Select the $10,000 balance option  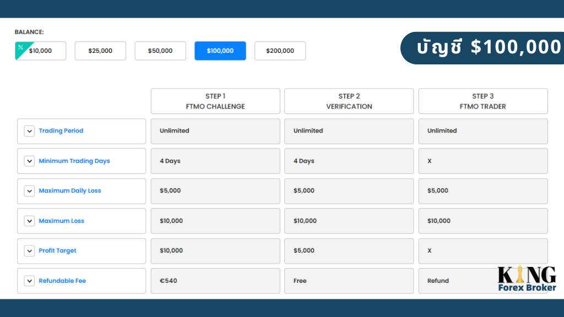pos(40,51)
